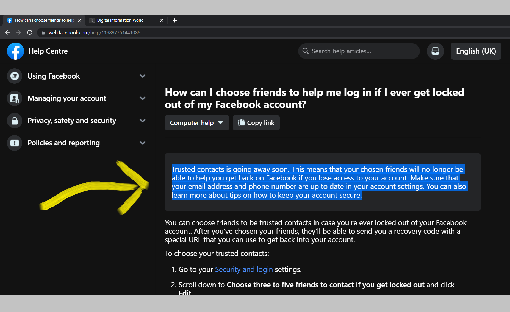This screenshot has width=510, height=312.
Task: Click the Privacy lock icon
Action: click(x=15, y=121)
